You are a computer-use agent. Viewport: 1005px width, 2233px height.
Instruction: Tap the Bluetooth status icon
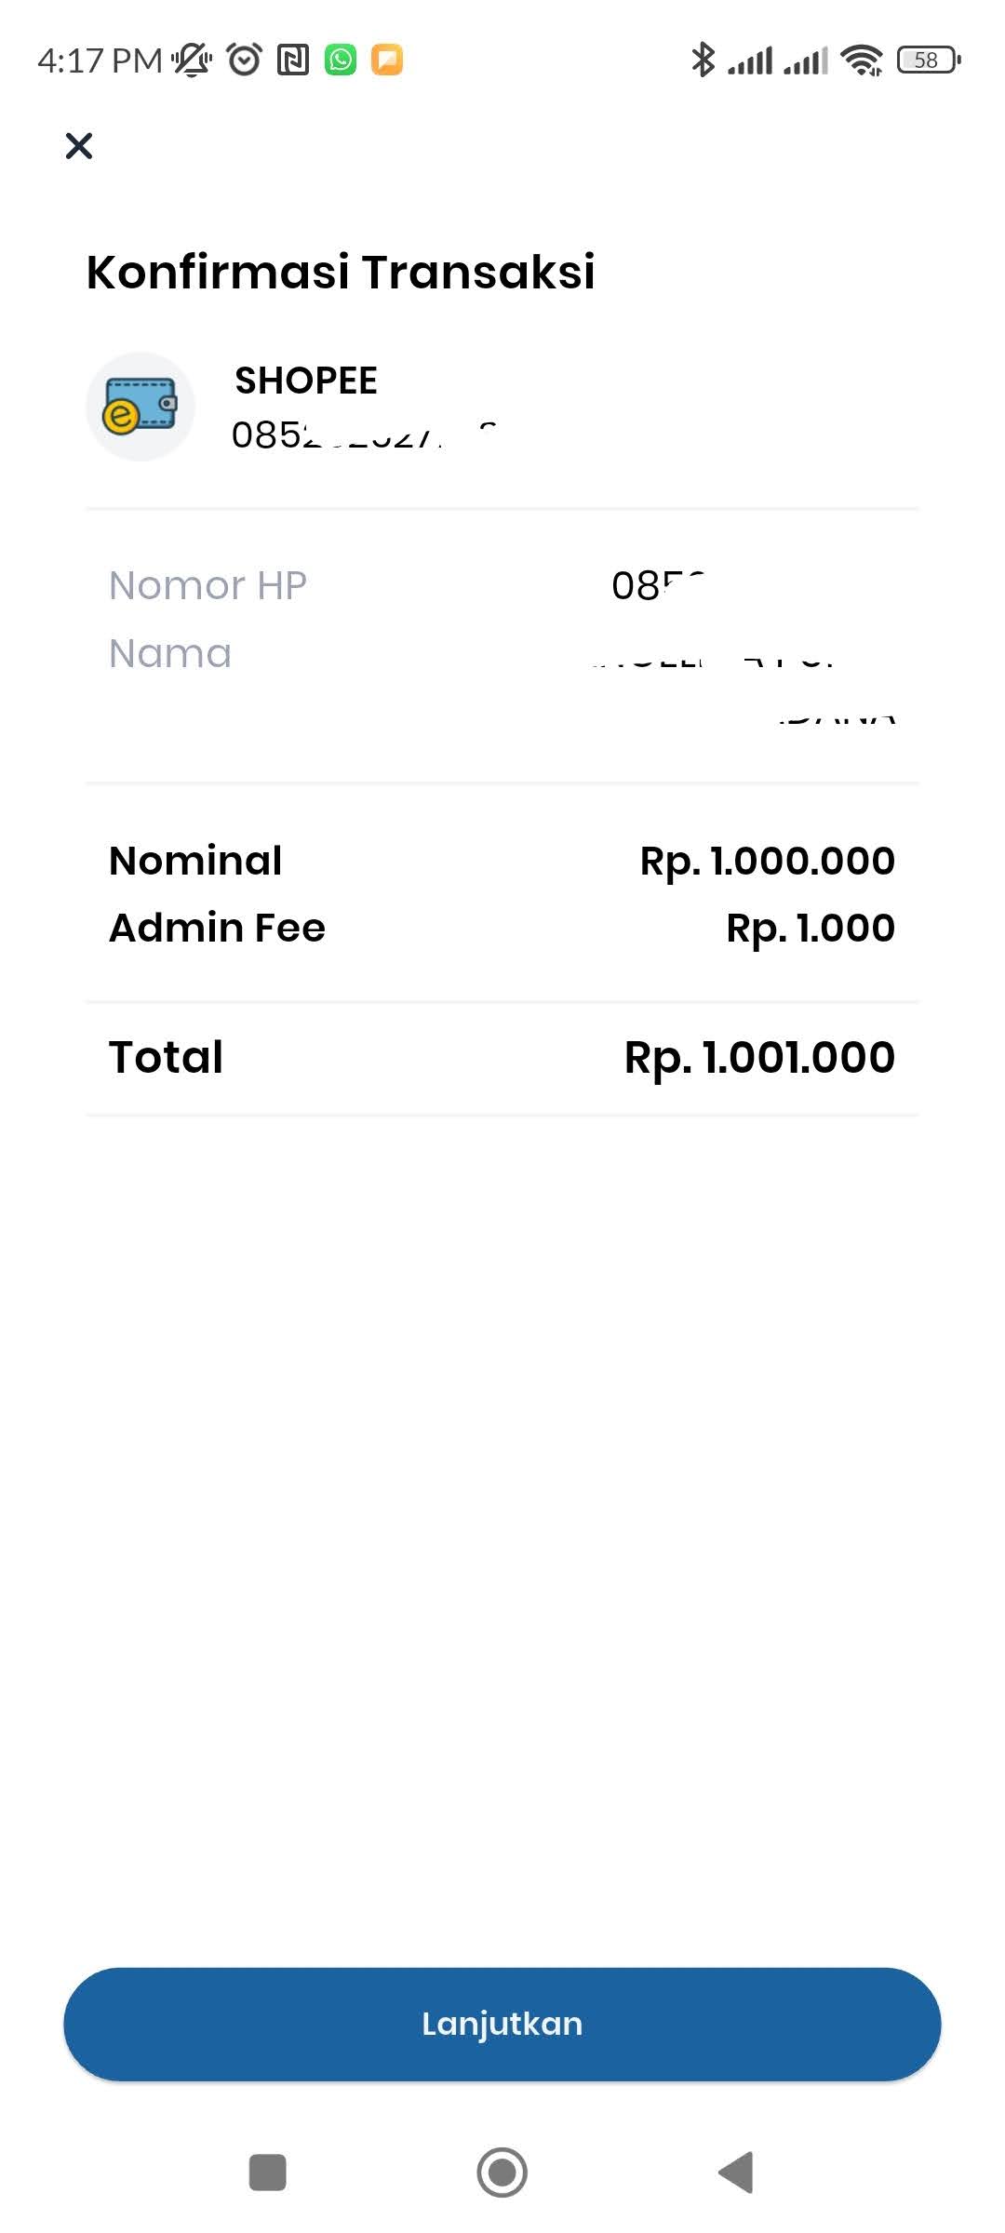703,60
